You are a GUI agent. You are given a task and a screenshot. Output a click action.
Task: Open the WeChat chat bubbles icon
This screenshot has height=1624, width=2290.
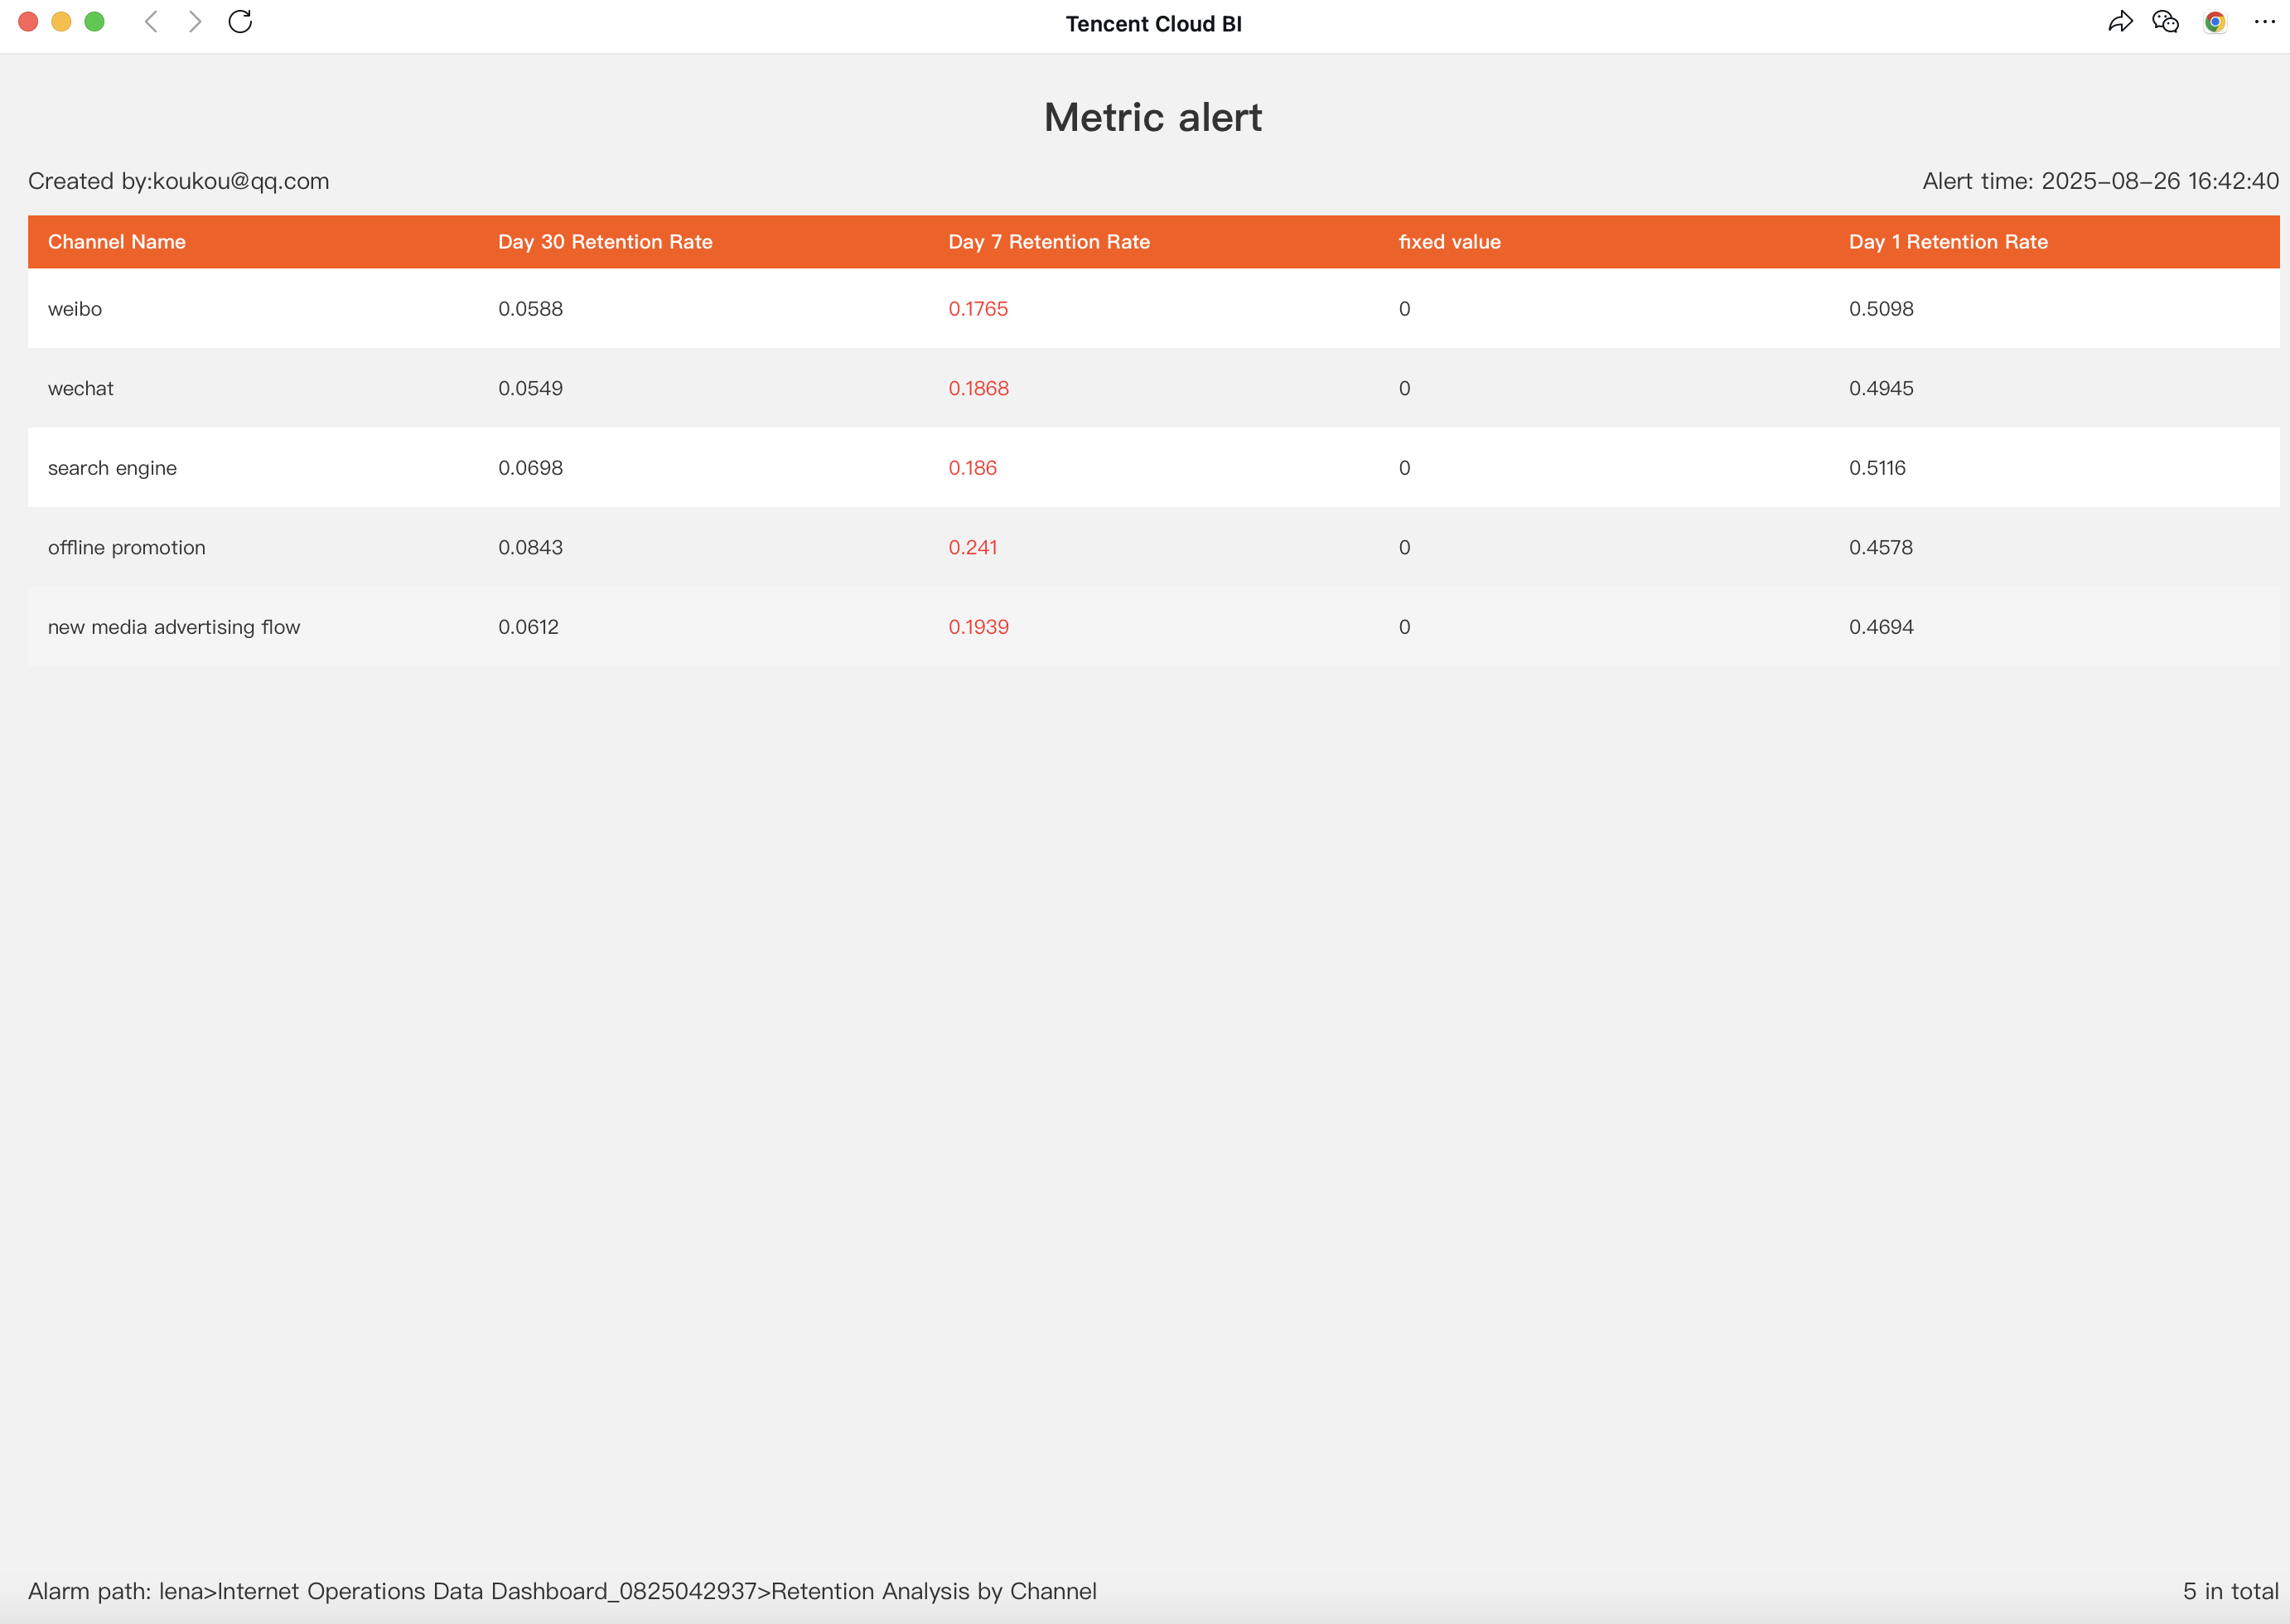point(2165,22)
